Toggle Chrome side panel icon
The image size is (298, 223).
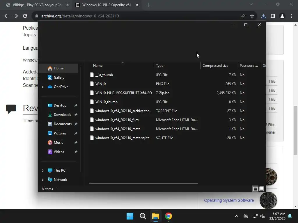pos(273,16)
